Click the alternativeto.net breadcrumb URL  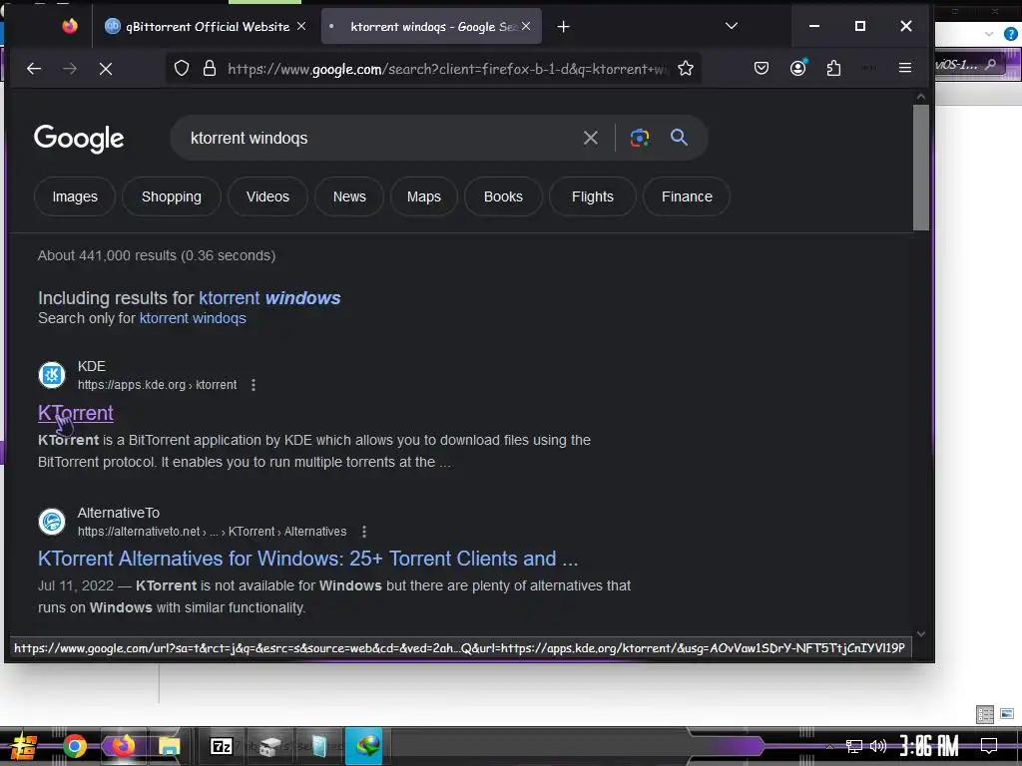pos(212,532)
